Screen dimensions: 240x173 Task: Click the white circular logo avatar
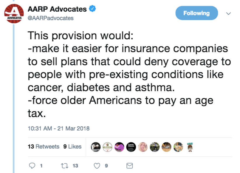(107, 147)
